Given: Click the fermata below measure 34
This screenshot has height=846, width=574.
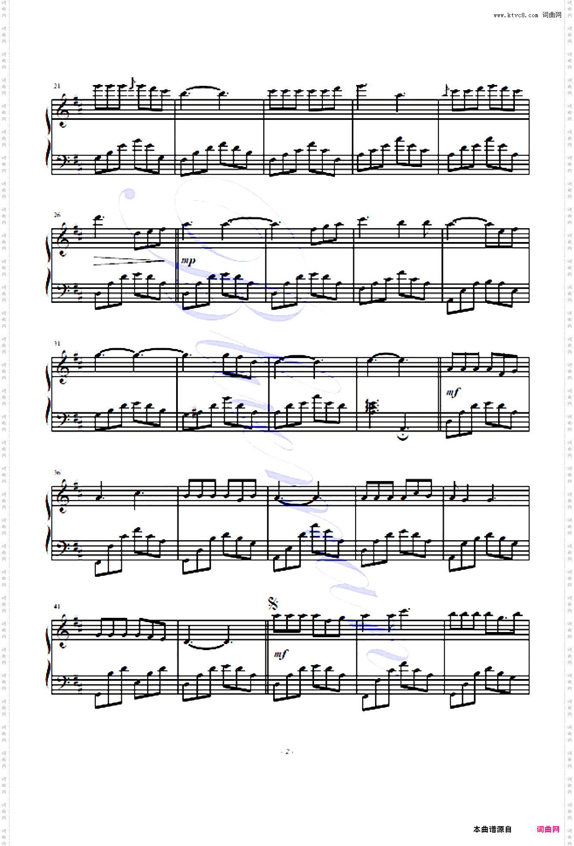Looking at the screenshot, I should pyautogui.click(x=402, y=437).
